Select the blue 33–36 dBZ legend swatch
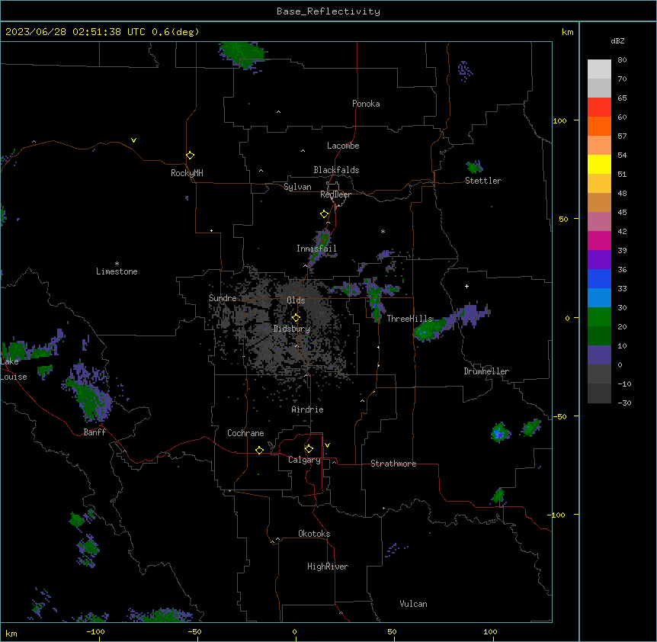This screenshot has width=657, height=642. [x=599, y=278]
